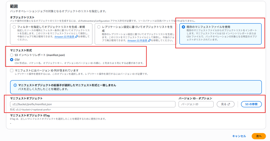Click the S3 の参照 browse button
Image resolution: width=270 pixels, height=141 pixels.
[x=251, y=104]
